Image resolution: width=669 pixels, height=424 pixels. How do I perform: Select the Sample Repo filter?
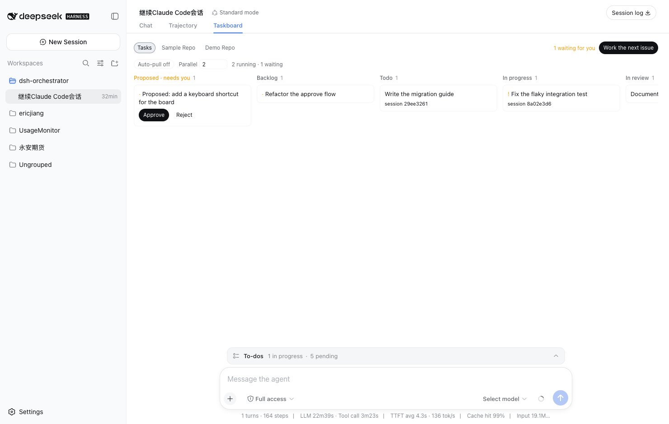coord(179,48)
